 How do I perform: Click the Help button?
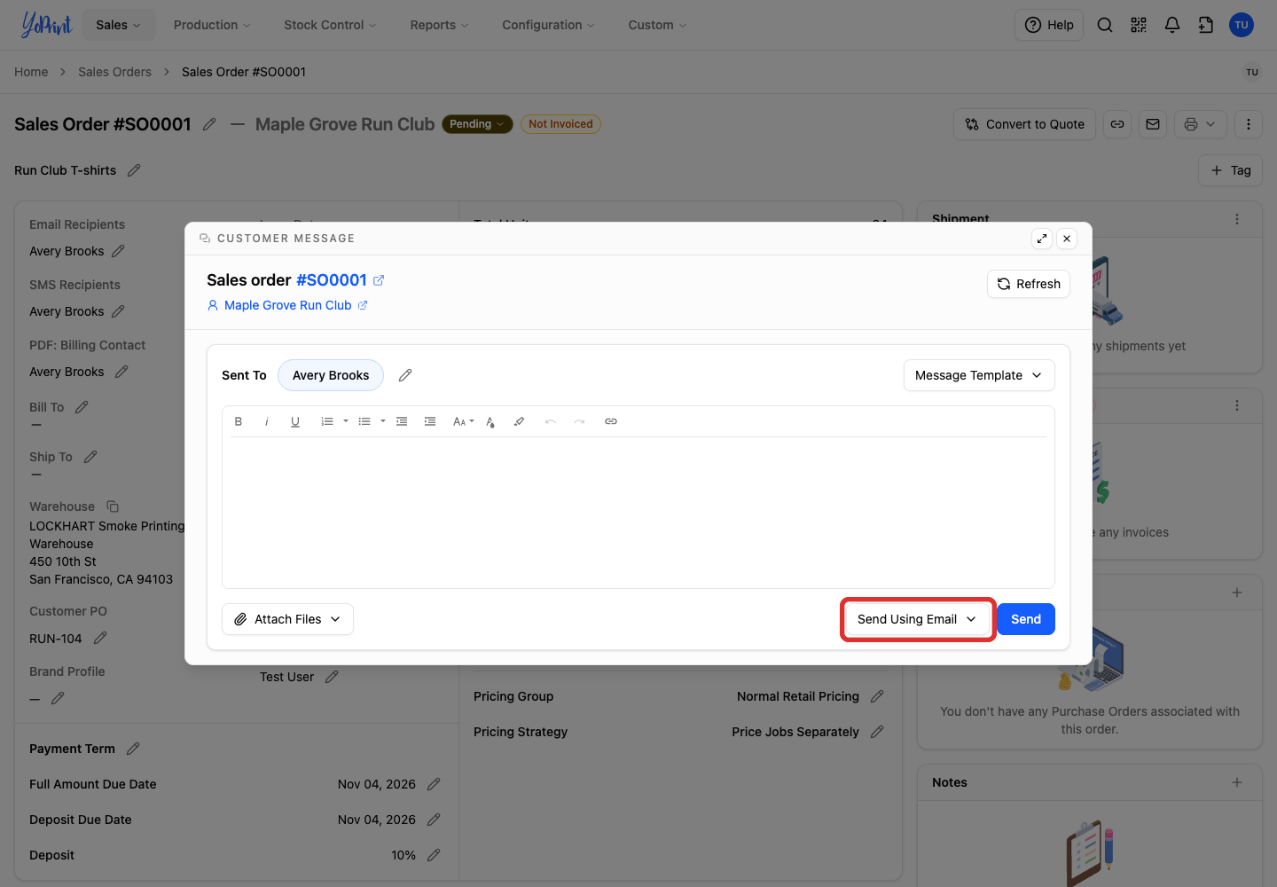tap(1049, 25)
